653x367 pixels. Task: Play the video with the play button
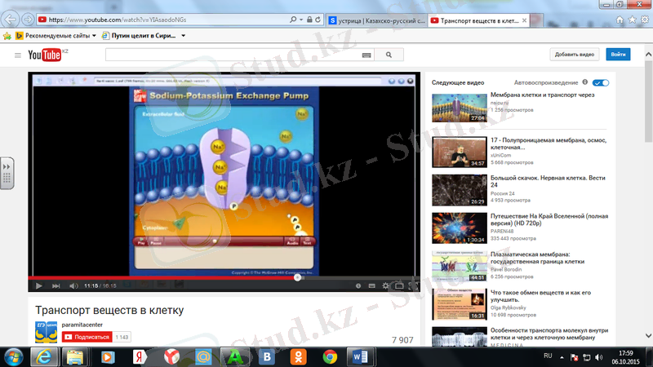coord(38,286)
